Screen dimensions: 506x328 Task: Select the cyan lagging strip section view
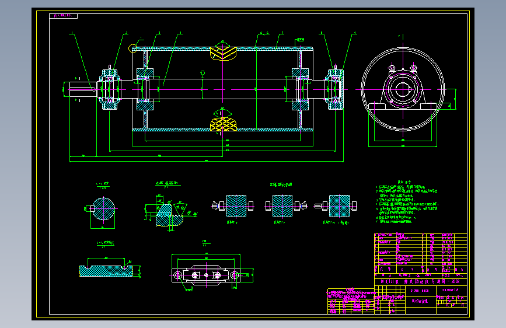coord(106,271)
